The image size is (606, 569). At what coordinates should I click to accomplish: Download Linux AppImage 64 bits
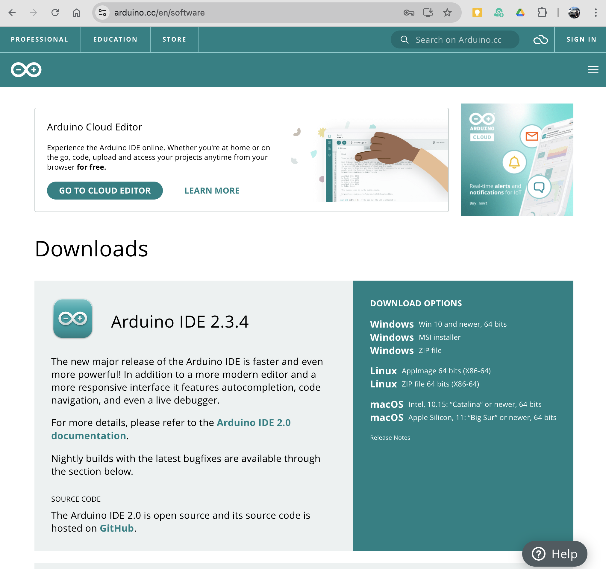(431, 371)
